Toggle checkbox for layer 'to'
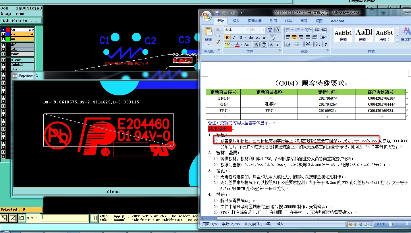411x233 pixels. click(3, 30)
